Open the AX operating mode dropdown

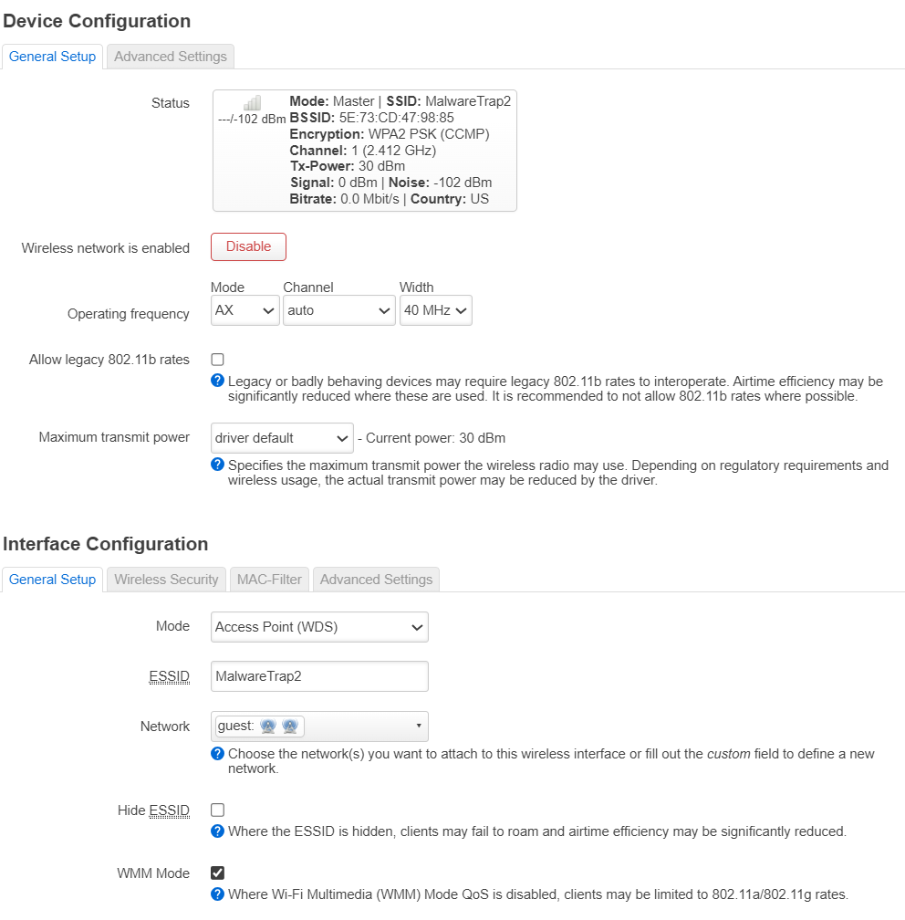coord(244,310)
